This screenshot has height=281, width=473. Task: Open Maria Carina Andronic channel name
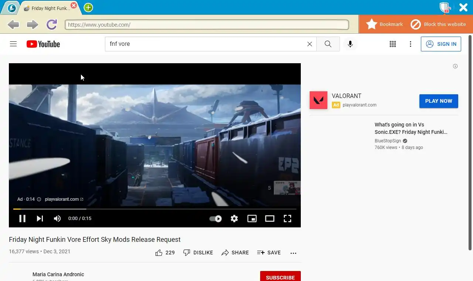[x=58, y=274]
